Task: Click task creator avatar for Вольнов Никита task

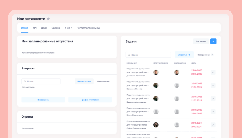Action: coord(156,85)
